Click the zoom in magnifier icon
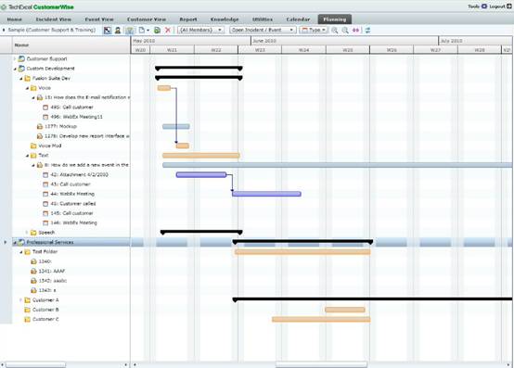Screen dimensions: 514x368 tap(335, 30)
